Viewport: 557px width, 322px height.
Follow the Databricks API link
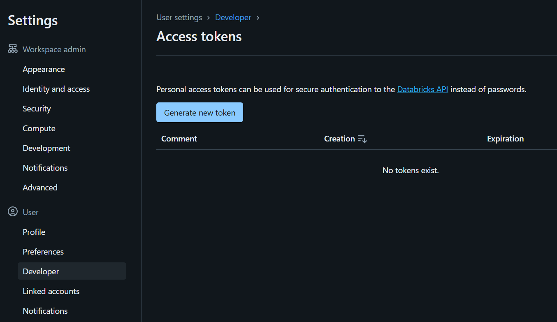pyautogui.click(x=422, y=89)
